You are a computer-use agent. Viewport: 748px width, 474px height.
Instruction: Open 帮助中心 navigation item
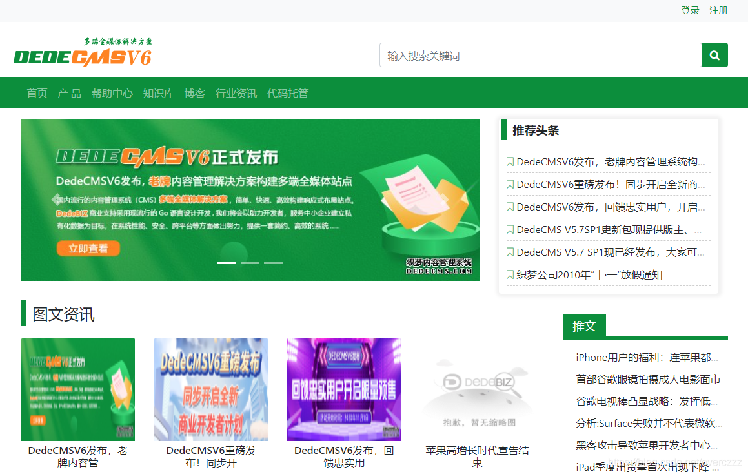tap(112, 93)
